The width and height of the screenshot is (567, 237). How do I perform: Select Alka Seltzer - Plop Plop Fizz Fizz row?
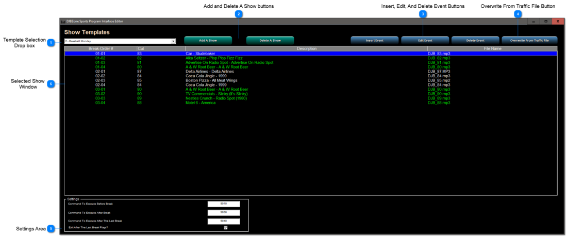click(311, 58)
